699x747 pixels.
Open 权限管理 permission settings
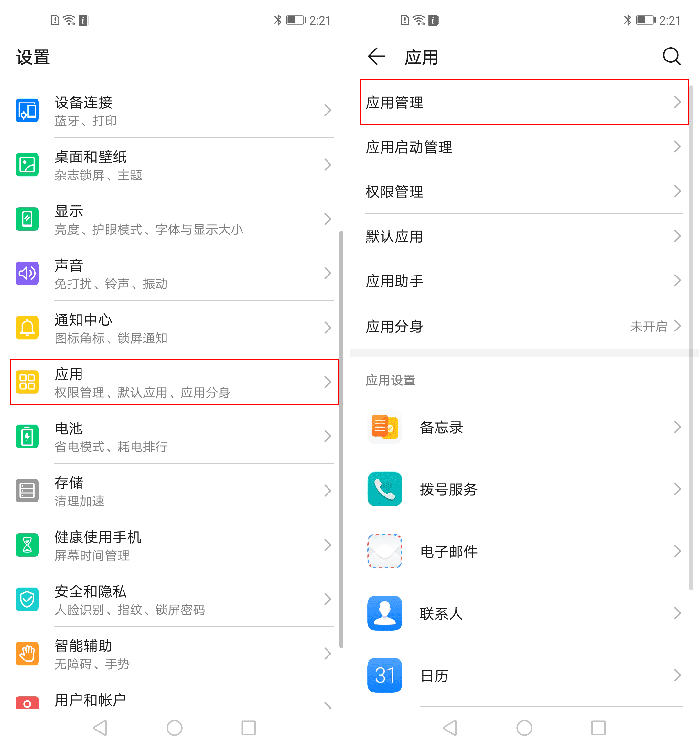click(524, 192)
